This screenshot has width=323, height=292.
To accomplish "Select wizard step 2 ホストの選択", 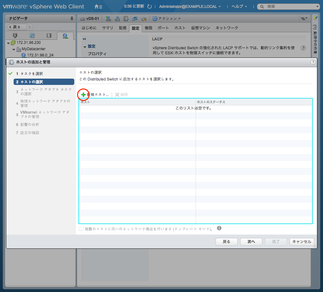I will [x=44, y=82].
